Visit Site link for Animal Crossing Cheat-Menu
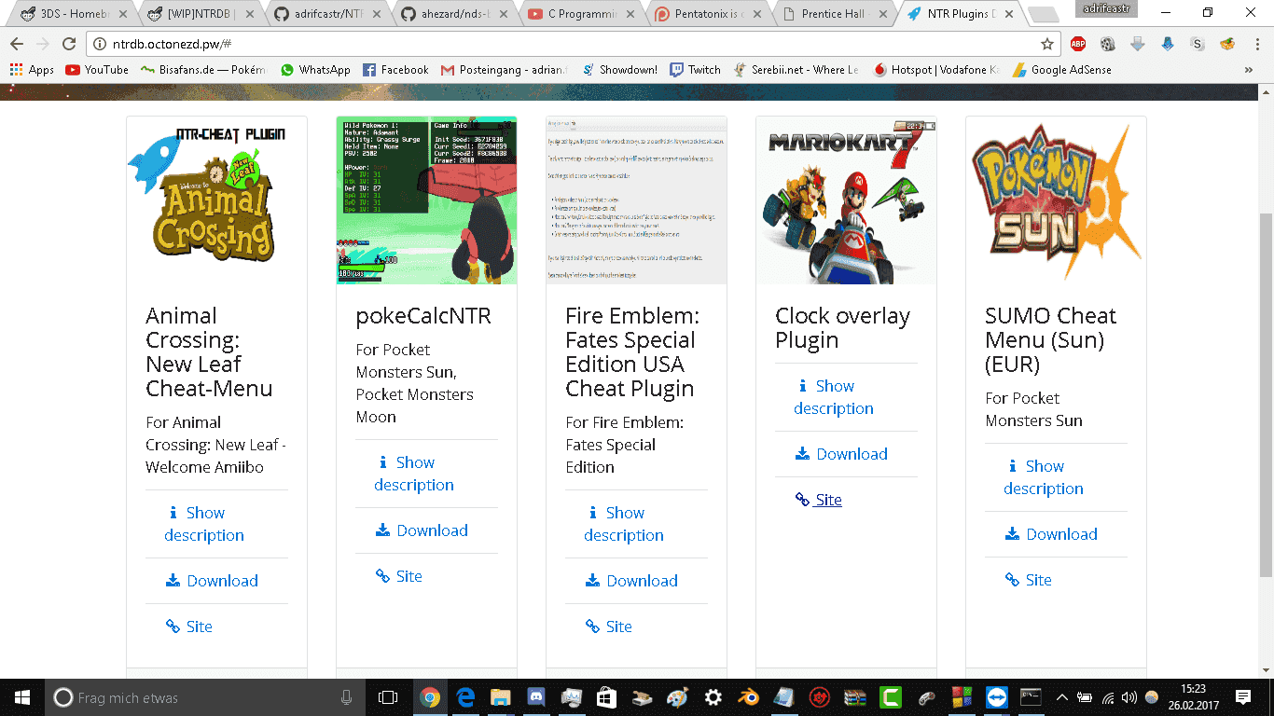Viewport: 1274px width, 716px height. pyautogui.click(x=189, y=626)
